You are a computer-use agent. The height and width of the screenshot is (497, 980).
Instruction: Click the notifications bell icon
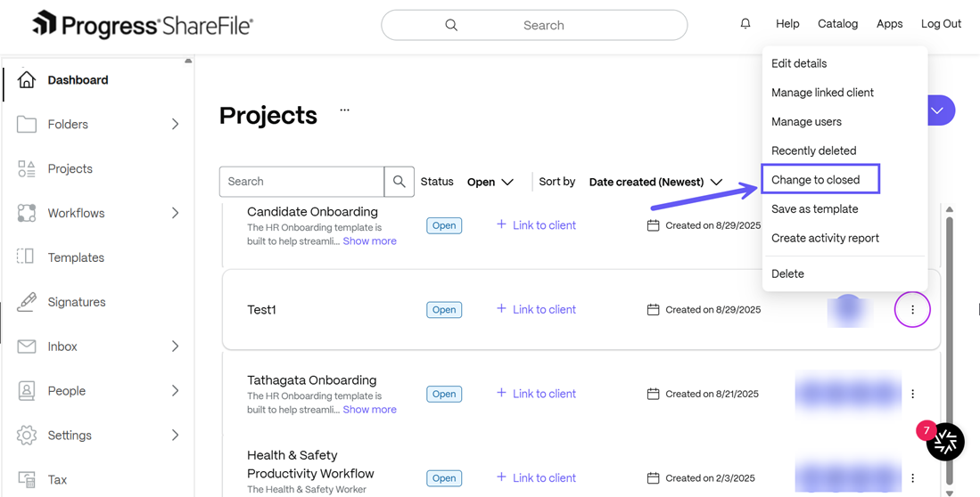(745, 24)
